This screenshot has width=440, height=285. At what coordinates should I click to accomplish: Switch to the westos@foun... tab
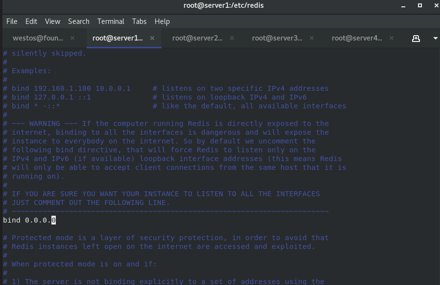pos(38,38)
